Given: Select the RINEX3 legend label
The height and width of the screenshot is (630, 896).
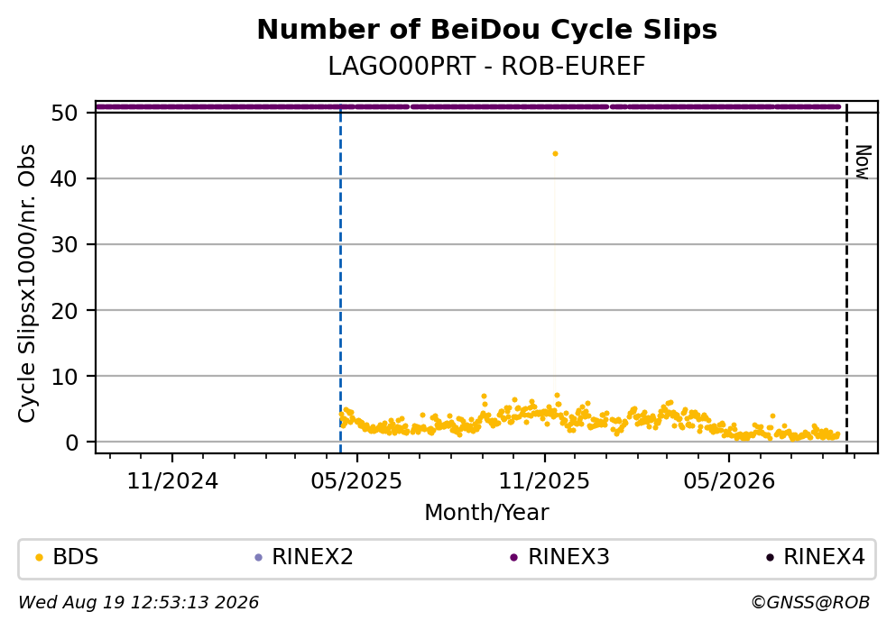Looking at the screenshot, I should [568, 557].
